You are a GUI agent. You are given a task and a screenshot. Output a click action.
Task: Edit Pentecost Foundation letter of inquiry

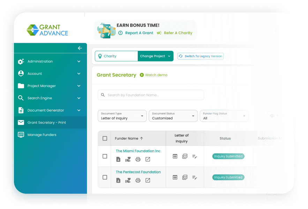coord(195,177)
